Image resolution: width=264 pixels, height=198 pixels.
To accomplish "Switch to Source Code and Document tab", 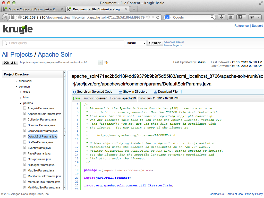I will [x=33, y=9].
